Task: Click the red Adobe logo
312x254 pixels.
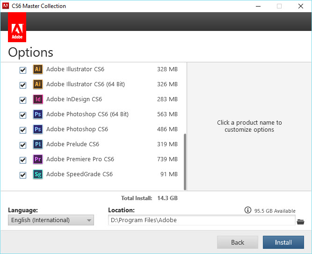Action: pyautogui.click(x=17, y=27)
